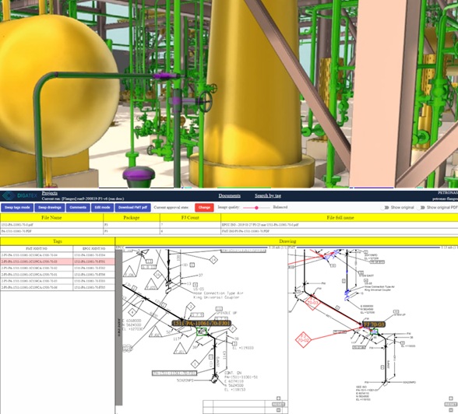Click Swap drawings button
This screenshot has width=458, height=414.
pos(50,208)
